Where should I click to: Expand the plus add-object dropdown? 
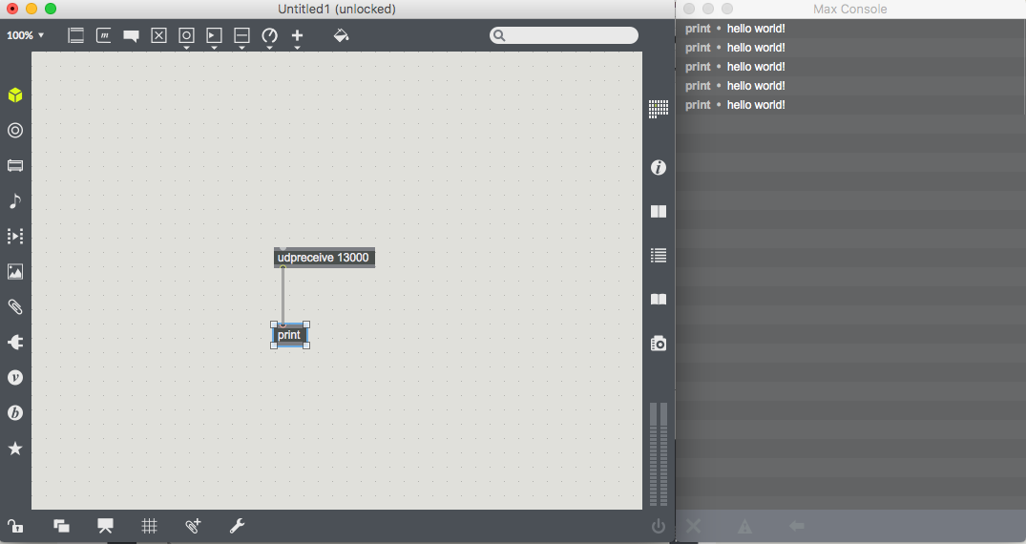(x=297, y=37)
